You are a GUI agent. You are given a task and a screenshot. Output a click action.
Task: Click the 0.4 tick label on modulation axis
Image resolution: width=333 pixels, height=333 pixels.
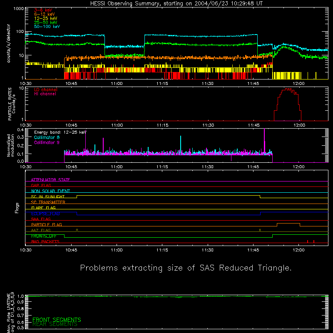tap(20, 129)
